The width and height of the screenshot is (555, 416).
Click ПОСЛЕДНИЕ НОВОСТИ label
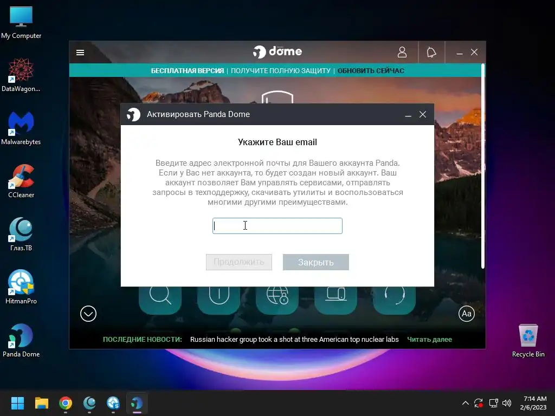tap(143, 339)
